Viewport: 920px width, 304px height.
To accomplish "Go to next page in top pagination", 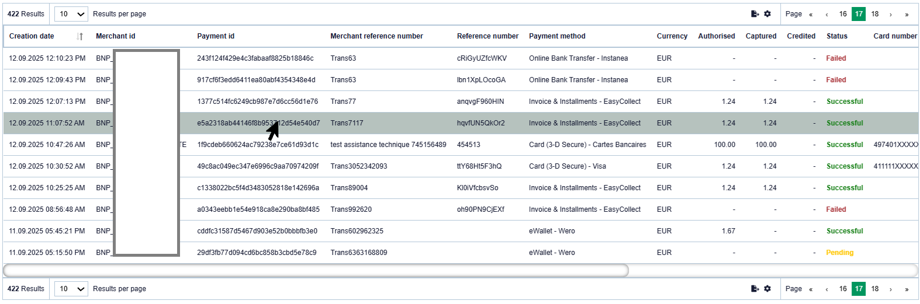I will (x=891, y=15).
